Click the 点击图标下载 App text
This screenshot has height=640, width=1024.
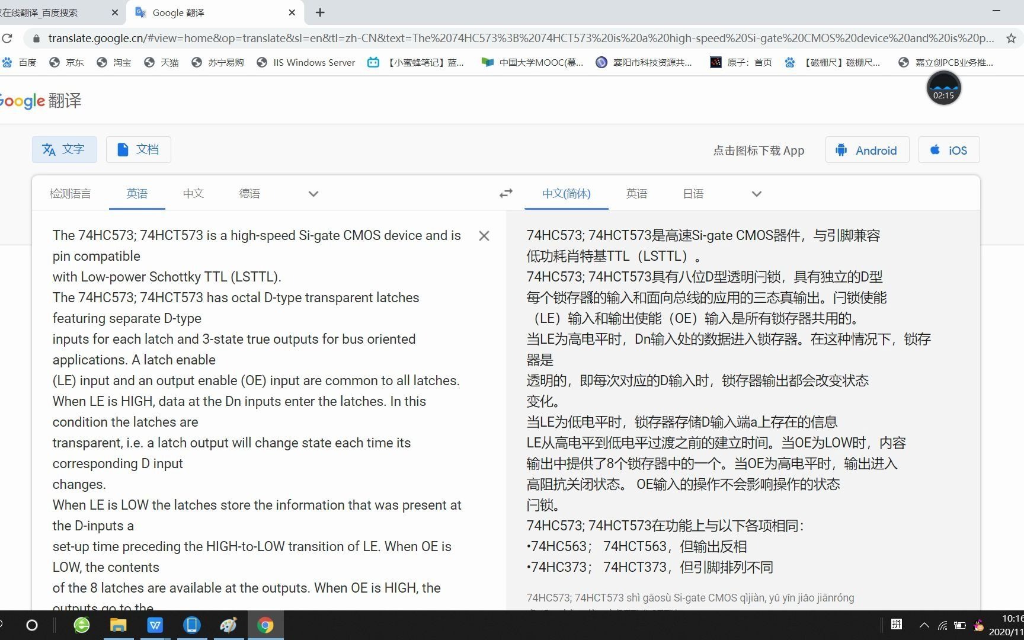pos(759,151)
